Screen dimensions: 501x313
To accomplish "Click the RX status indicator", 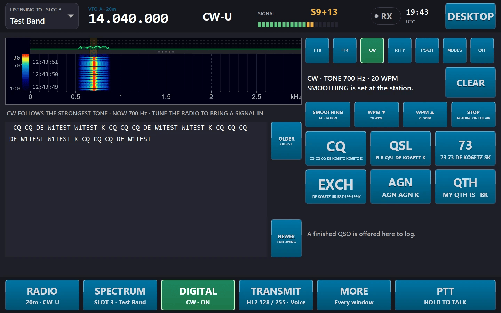I will pos(386,16).
